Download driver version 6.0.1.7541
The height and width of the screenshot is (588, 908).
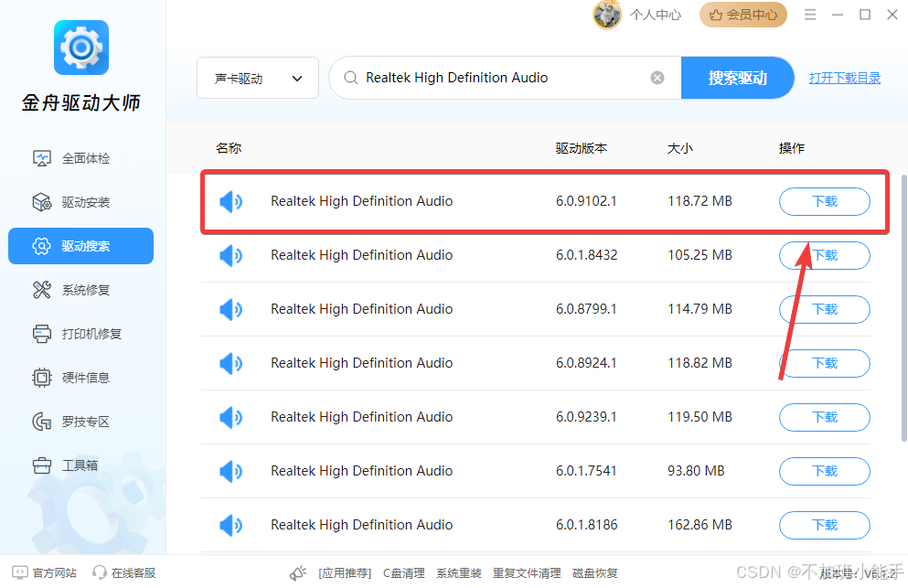(x=825, y=471)
